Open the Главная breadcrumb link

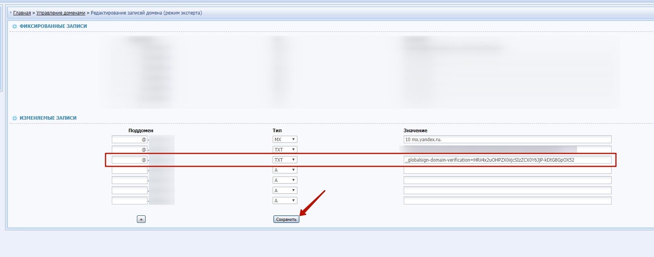(22, 13)
